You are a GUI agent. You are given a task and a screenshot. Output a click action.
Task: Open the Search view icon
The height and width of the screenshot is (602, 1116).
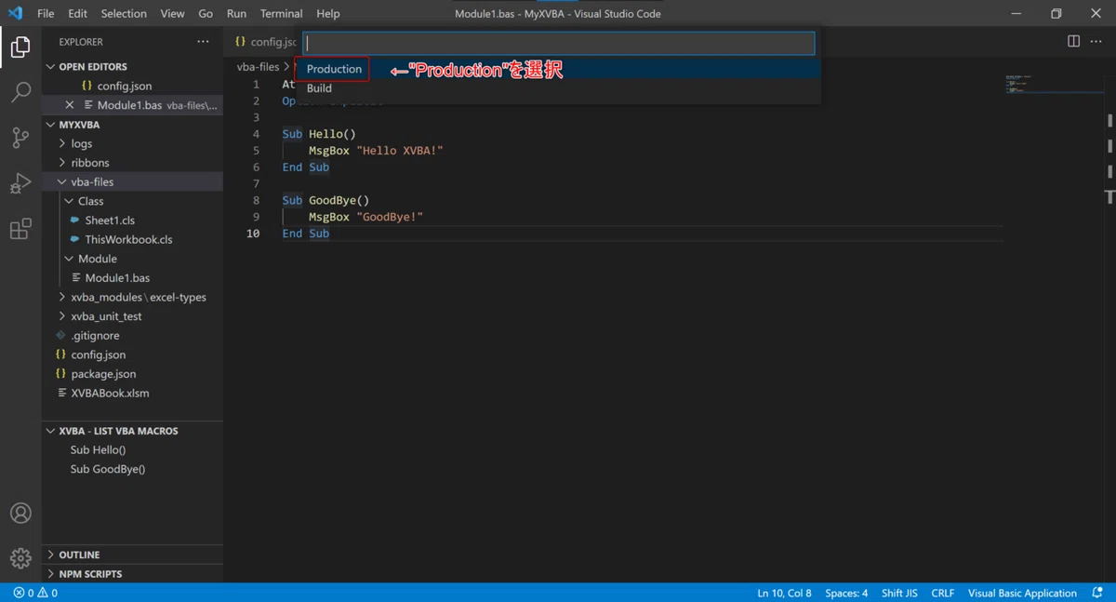pyautogui.click(x=20, y=92)
